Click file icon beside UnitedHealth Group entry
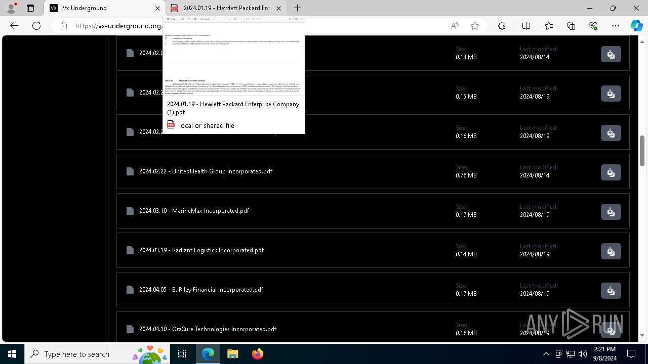This screenshot has width=648, height=364. click(x=130, y=171)
